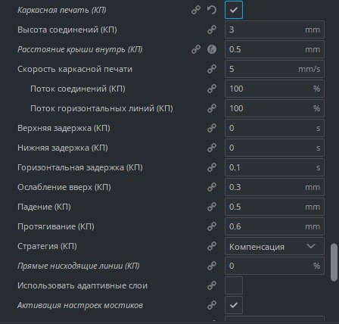The image size is (339, 324).
Task: Click link icon for Протягивание (КП)
Action: 212,226
